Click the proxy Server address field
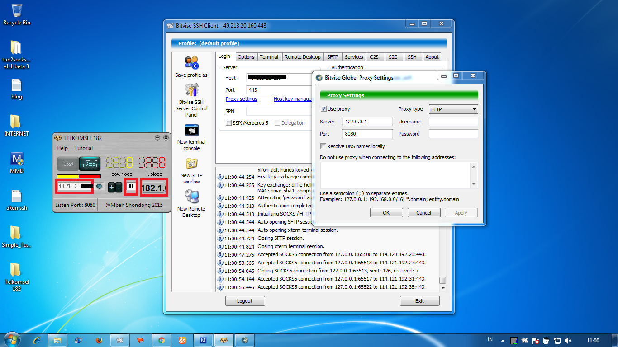Image resolution: width=618 pixels, height=347 pixels. 368,122
